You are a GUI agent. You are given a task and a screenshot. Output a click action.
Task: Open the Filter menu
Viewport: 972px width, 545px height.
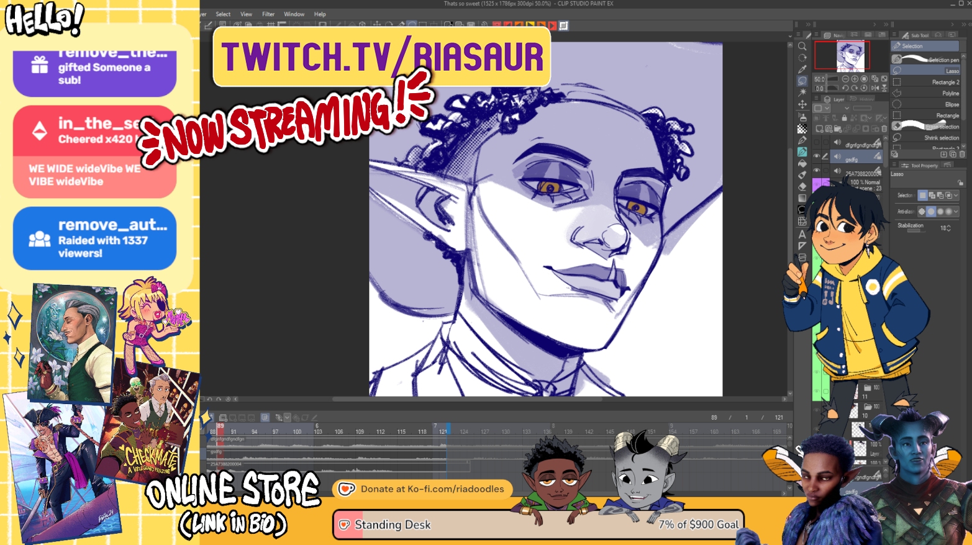click(x=268, y=14)
